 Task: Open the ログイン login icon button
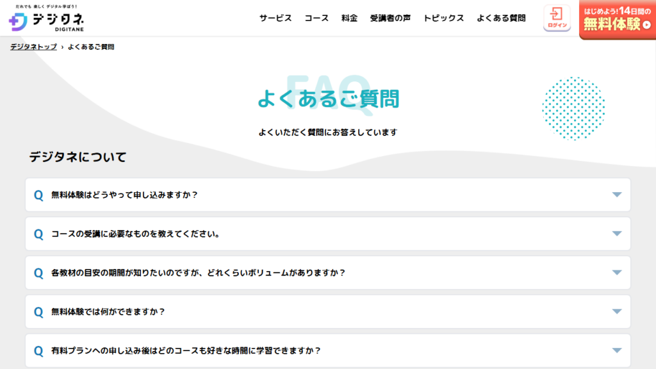[557, 18]
